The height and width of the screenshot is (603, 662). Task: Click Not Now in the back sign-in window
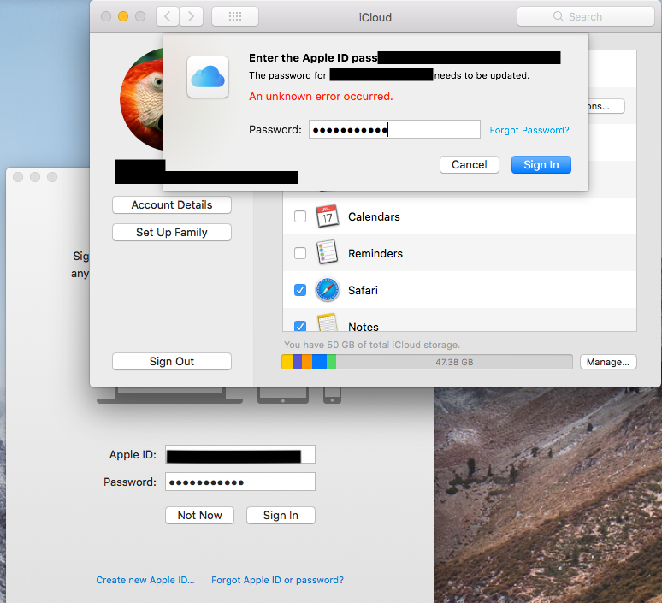199,515
